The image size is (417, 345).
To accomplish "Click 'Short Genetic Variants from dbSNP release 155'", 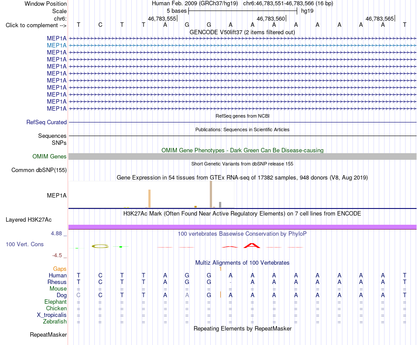I will tap(242, 164).
